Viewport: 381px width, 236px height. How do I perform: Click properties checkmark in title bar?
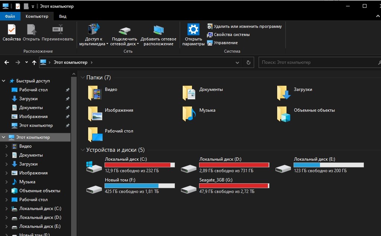point(18,6)
